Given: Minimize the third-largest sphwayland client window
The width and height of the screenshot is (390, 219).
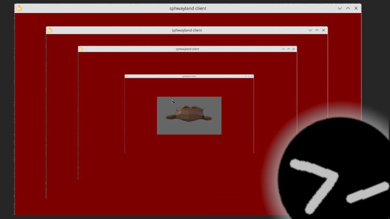Looking at the screenshot, I should click(283, 49).
